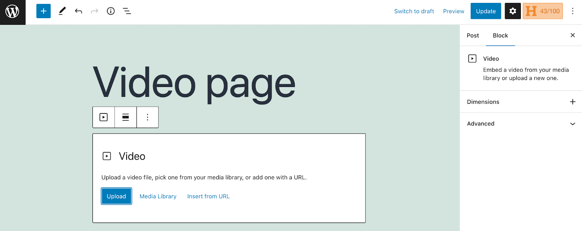
Task: Click the Upload button
Action: click(116, 196)
